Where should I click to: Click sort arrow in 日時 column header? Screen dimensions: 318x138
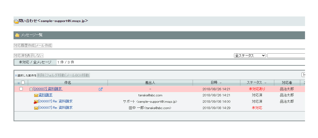pyautogui.click(x=220, y=83)
